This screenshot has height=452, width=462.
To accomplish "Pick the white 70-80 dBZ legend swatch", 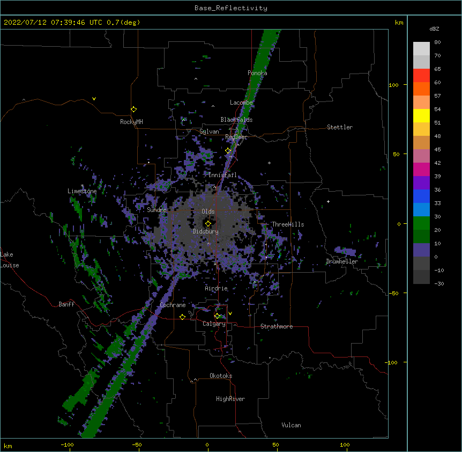I will (x=421, y=49).
